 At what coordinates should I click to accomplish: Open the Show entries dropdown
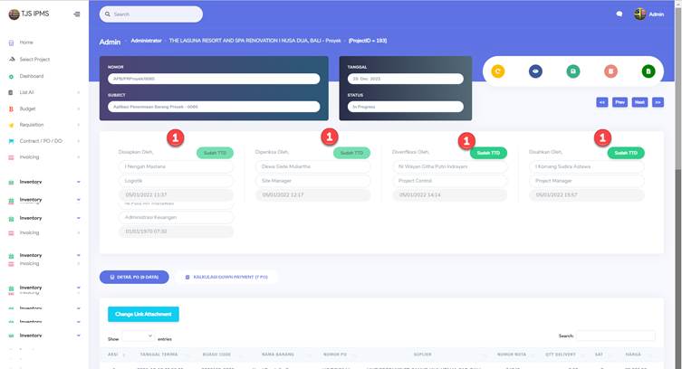tap(138, 336)
